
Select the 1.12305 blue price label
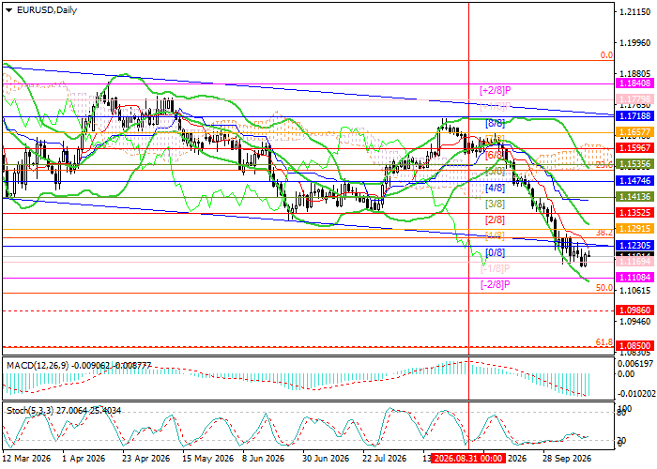(x=635, y=246)
